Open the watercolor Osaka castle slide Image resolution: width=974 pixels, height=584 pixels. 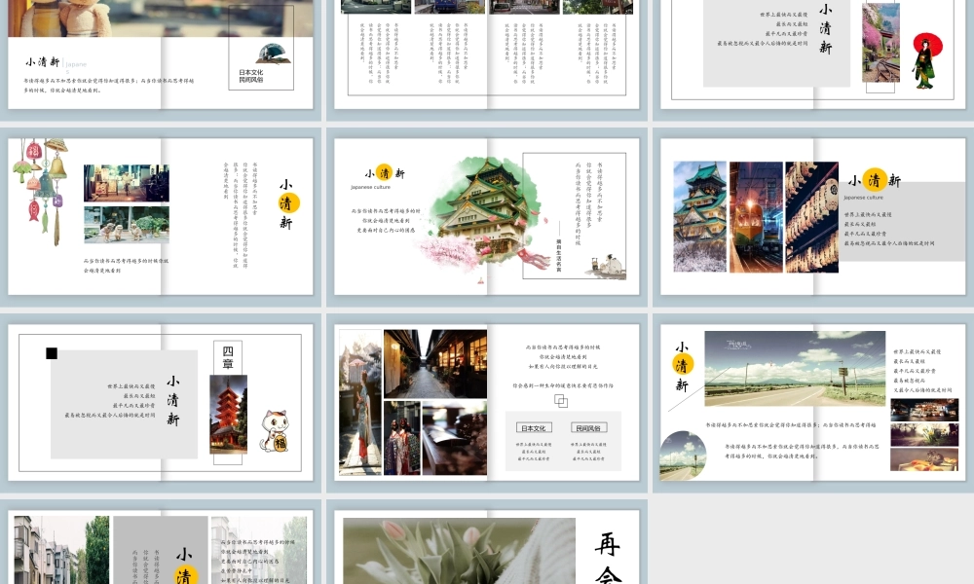(487, 216)
